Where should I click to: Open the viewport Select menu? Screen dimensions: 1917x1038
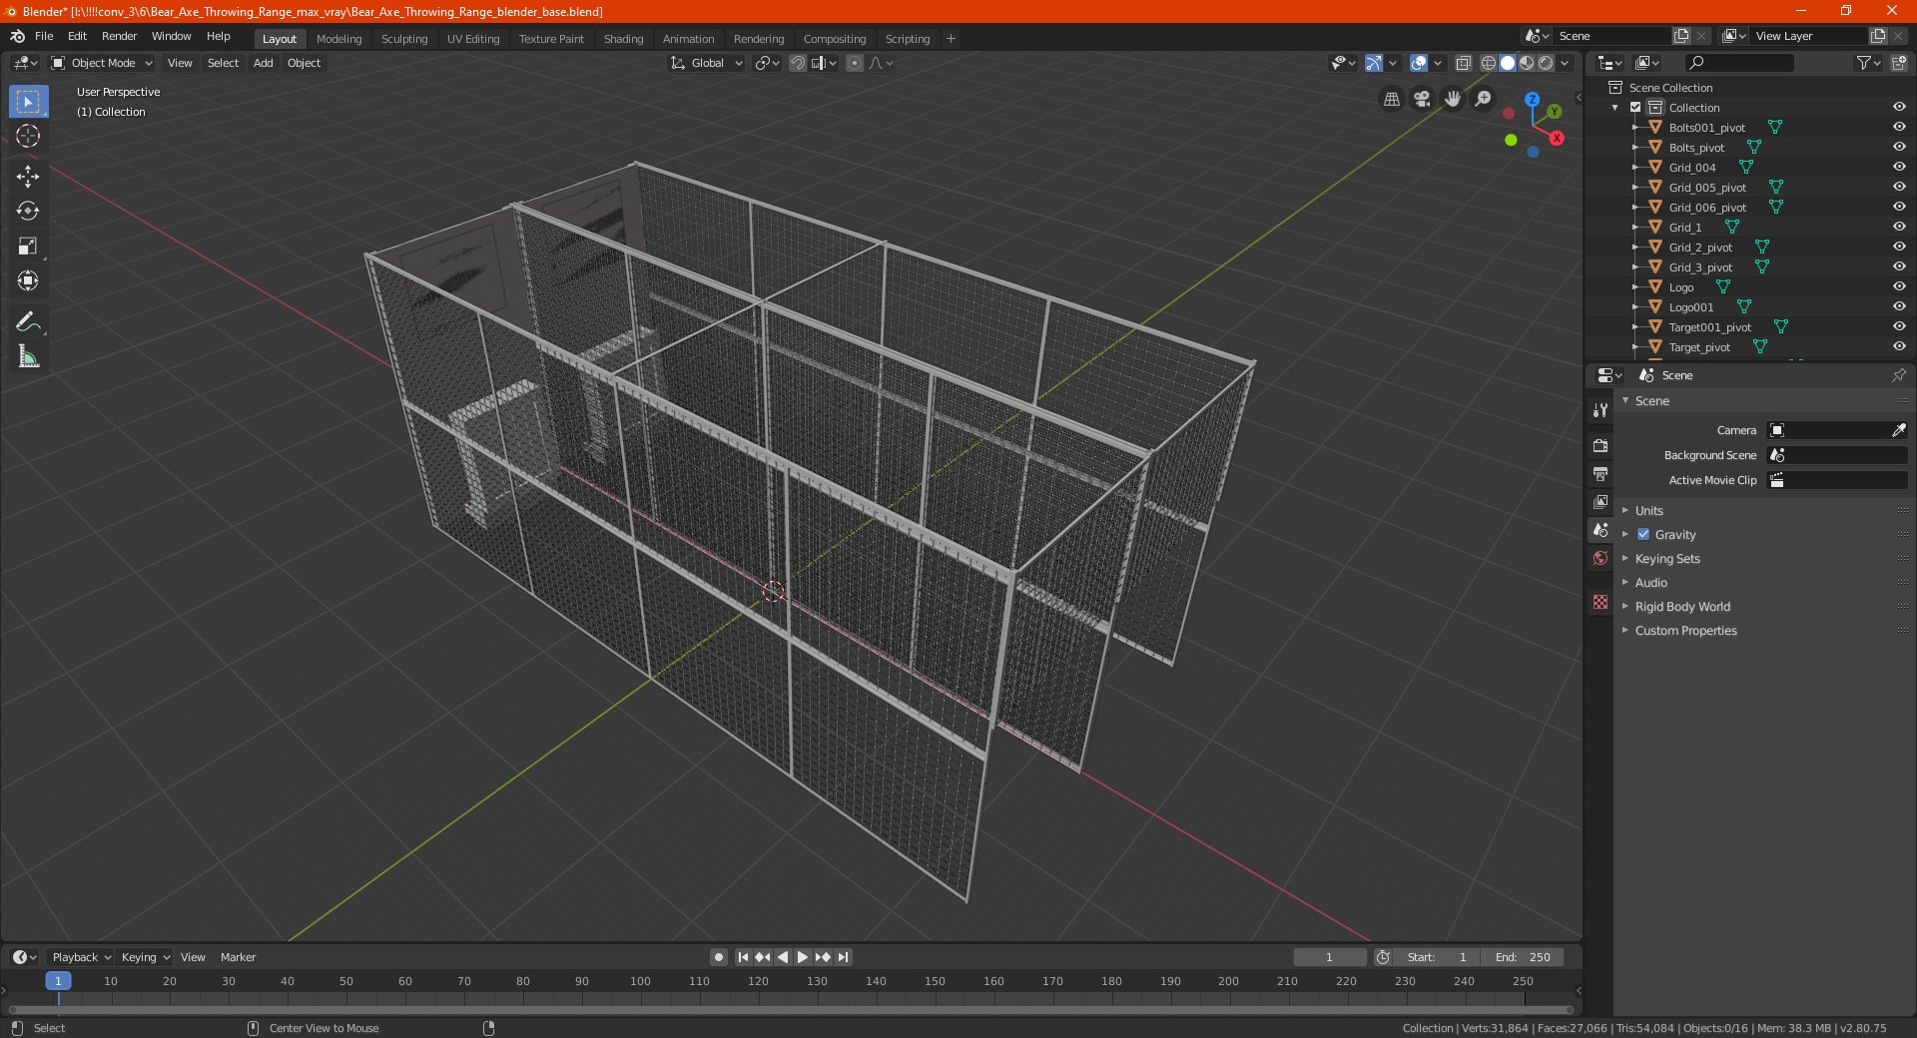(223, 63)
